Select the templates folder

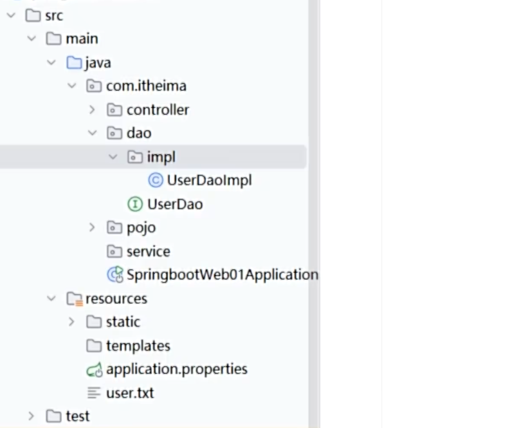point(138,346)
